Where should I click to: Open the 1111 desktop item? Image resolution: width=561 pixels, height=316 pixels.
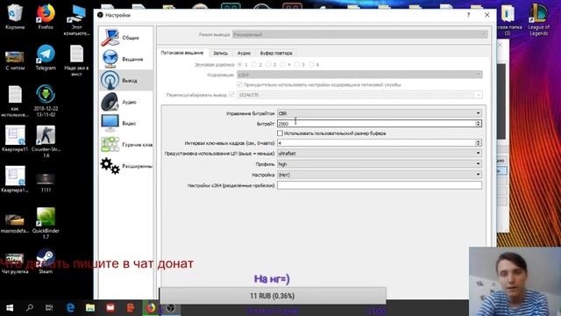[46, 183]
